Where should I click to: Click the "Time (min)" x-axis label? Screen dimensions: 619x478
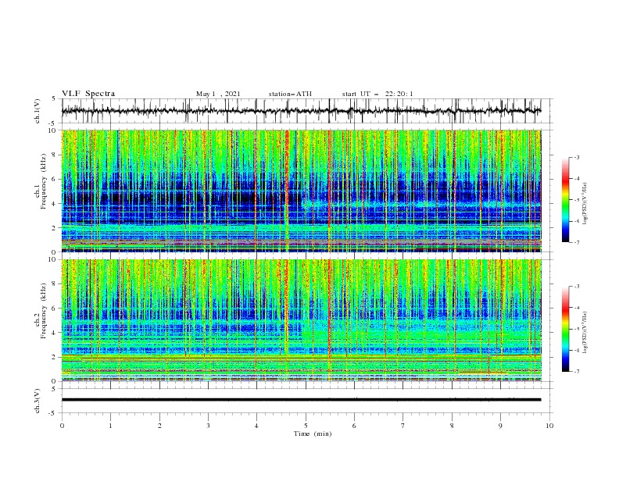313,433
